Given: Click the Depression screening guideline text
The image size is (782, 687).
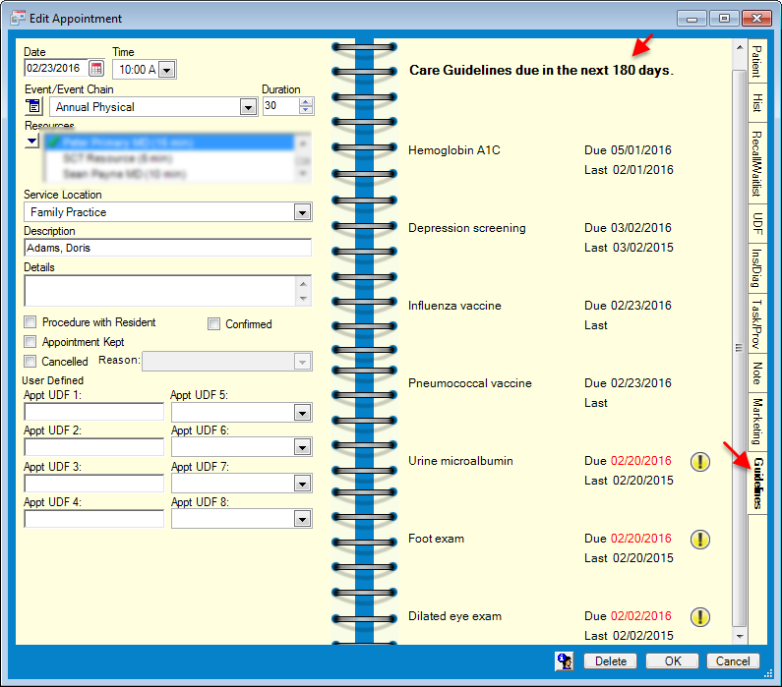Looking at the screenshot, I should (467, 228).
